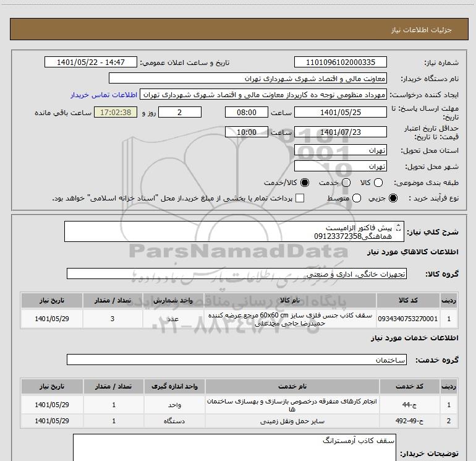This screenshot has width=476, height=461.
Task: Click service code ج-49-492 cell
Action: [x=409, y=421]
